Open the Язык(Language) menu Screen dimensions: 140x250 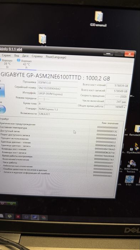coord(56,57)
